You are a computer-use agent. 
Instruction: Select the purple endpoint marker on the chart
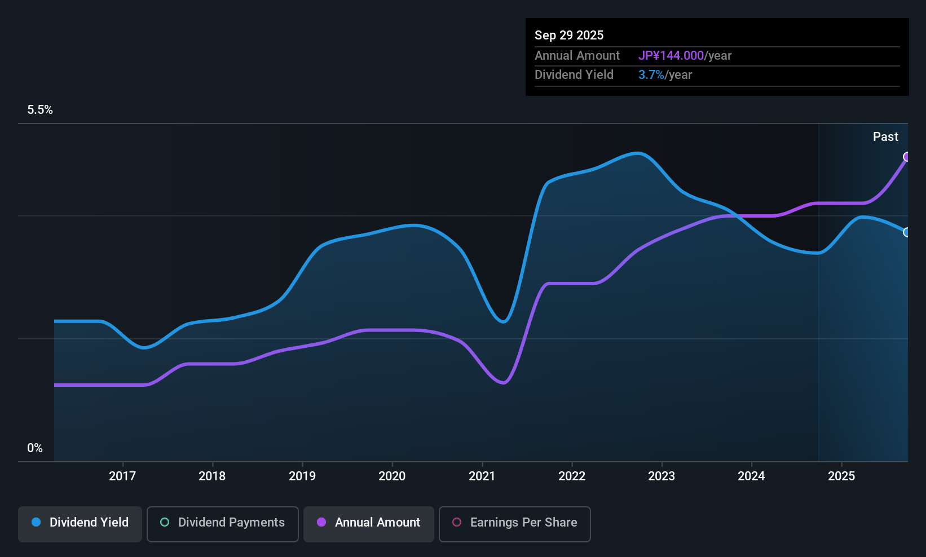pyautogui.click(x=907, y=157)
